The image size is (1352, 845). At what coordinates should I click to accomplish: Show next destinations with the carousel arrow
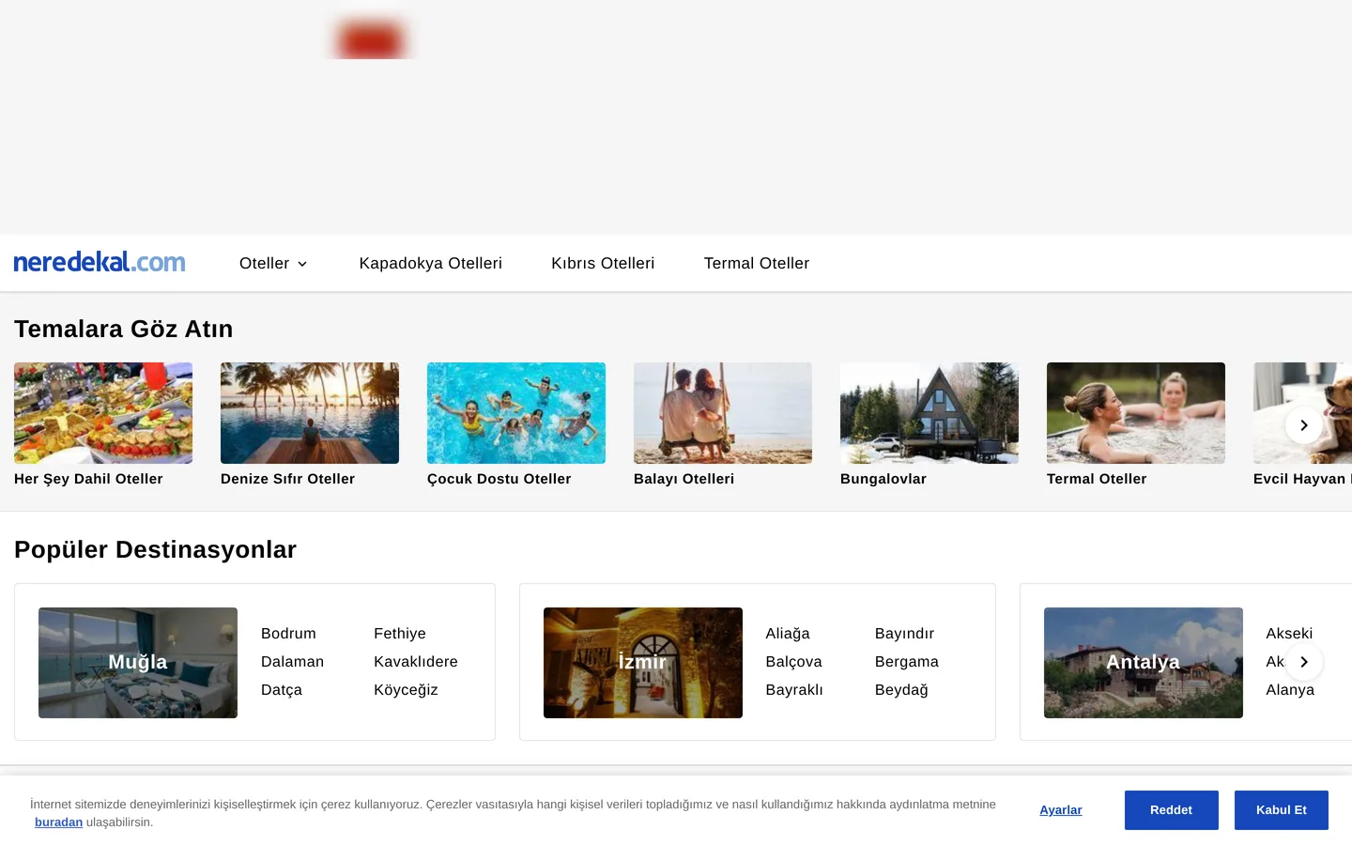[1304, 662]
